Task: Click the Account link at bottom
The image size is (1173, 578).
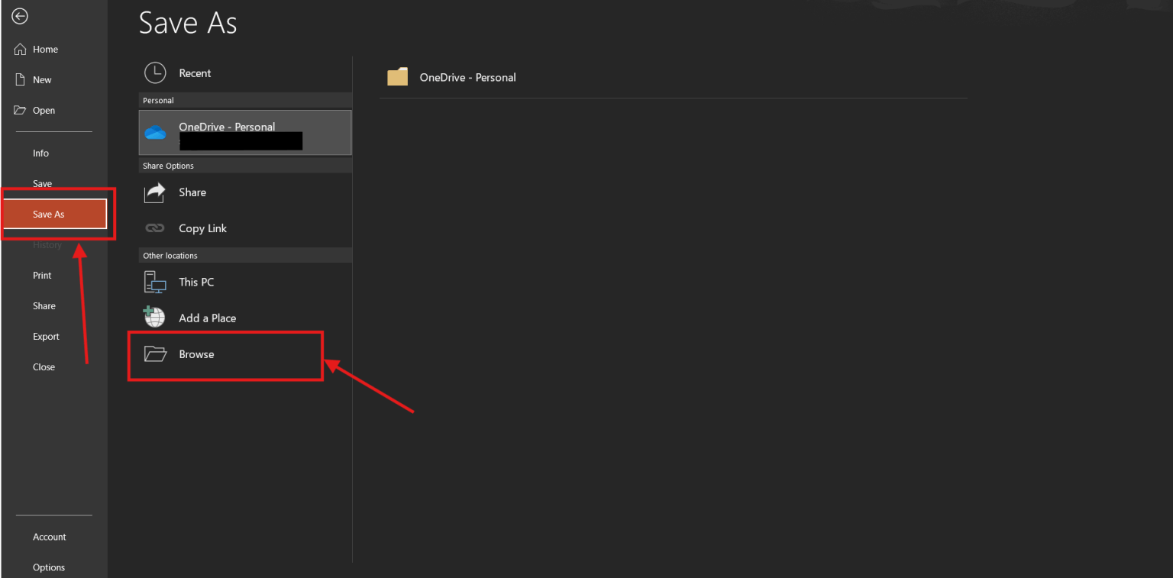Action: [x=49, y=537]
